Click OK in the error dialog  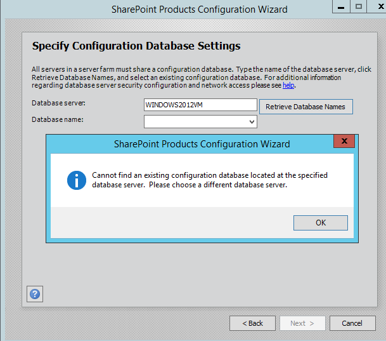[321, 223]
